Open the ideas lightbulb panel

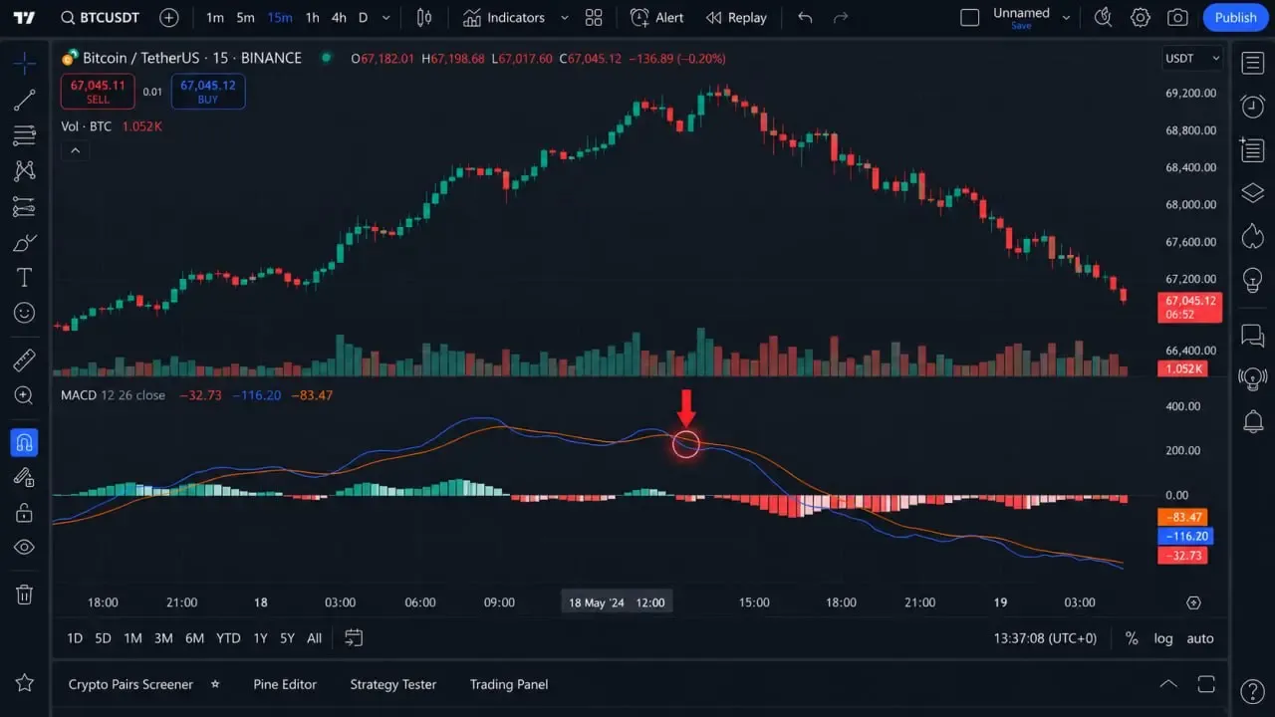pyautogui.click(x=1252, y=280)
